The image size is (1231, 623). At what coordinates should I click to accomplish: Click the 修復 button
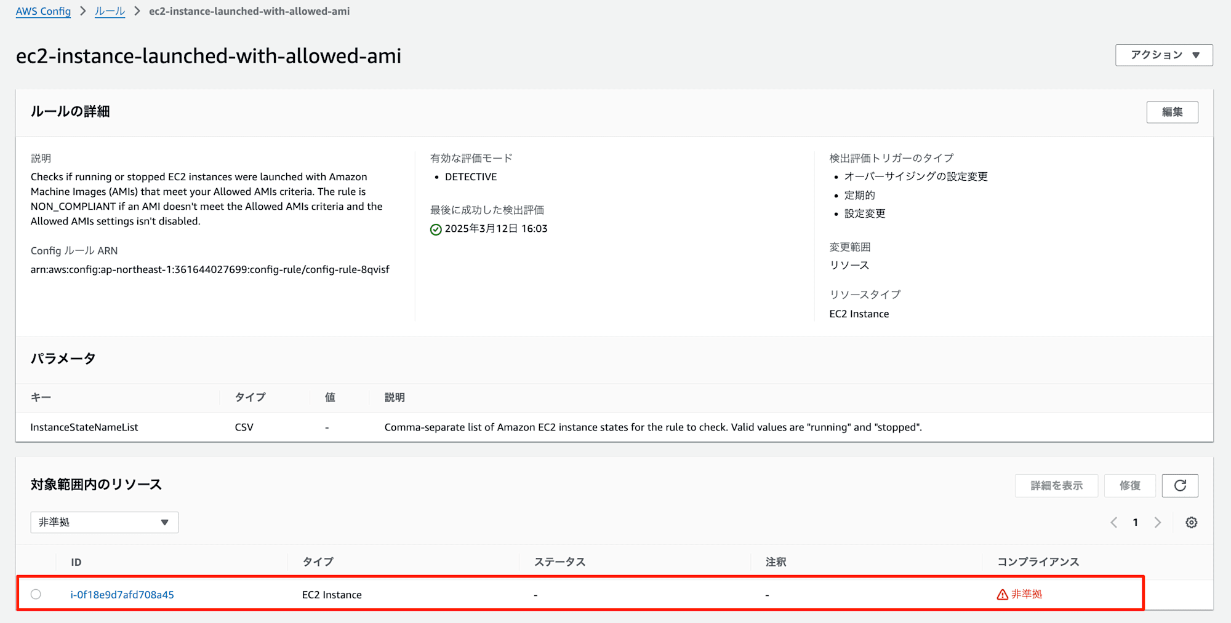1129,485
